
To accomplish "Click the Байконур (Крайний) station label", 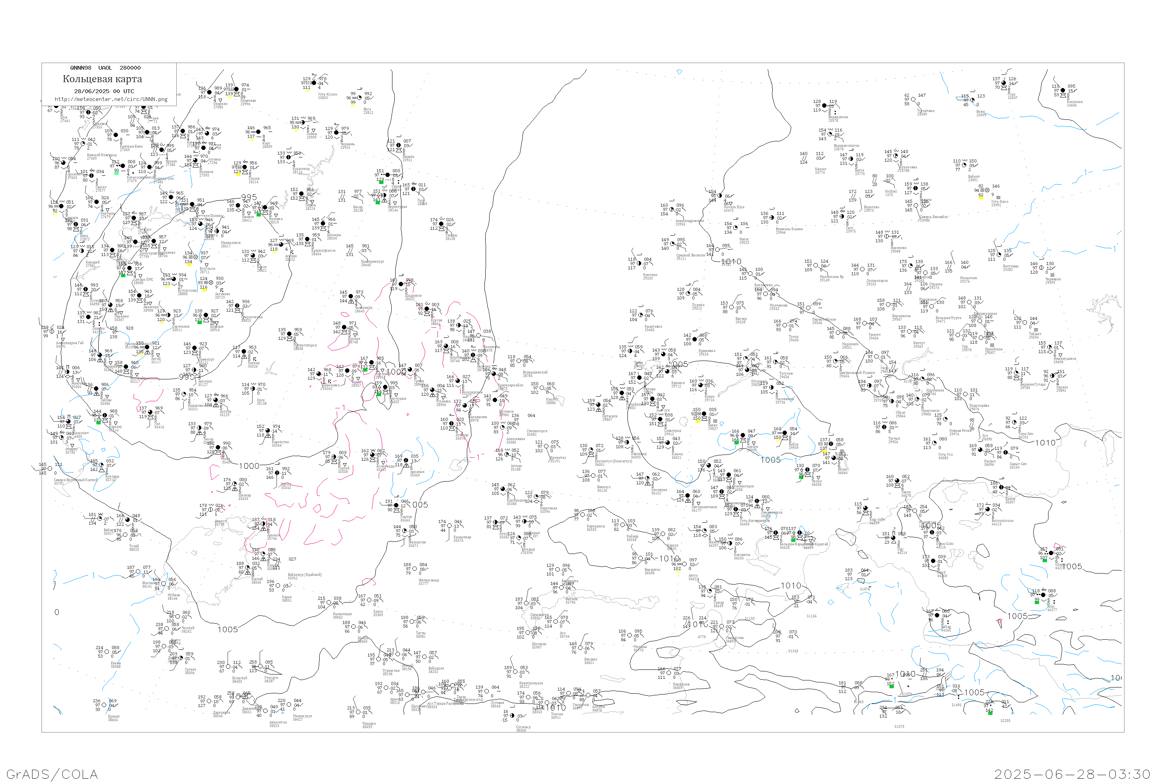I will click(305, 575).
